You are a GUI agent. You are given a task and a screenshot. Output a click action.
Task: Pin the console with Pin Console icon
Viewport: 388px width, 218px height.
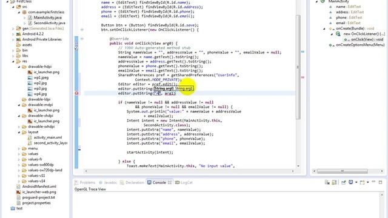coord(344,182)
